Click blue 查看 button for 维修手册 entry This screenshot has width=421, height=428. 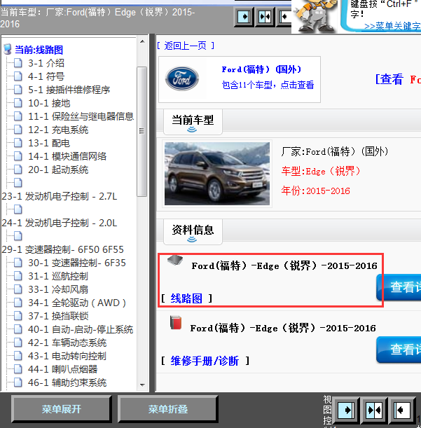coord(399,350)
